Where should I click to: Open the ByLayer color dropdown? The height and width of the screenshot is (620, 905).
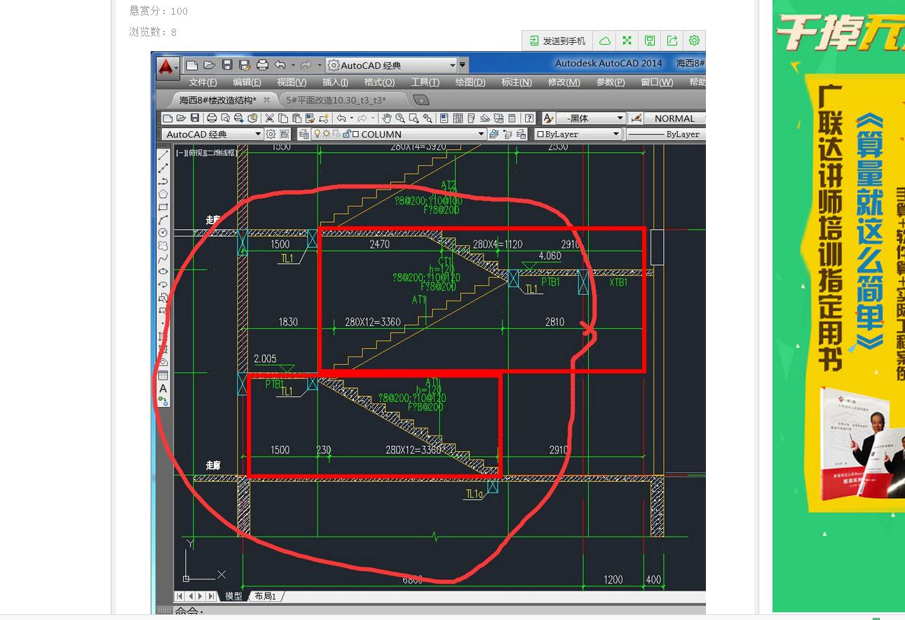point(578,134)
